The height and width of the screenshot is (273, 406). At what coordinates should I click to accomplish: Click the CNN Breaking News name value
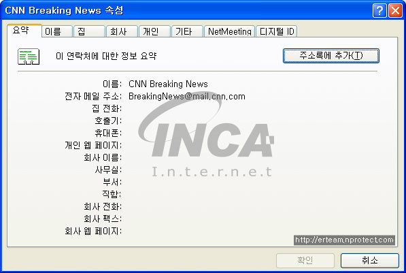[x=168, y=84]
